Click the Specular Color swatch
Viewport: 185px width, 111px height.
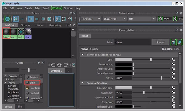(123, 88)
